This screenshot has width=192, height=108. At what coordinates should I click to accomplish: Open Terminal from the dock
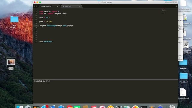[144, 107]
